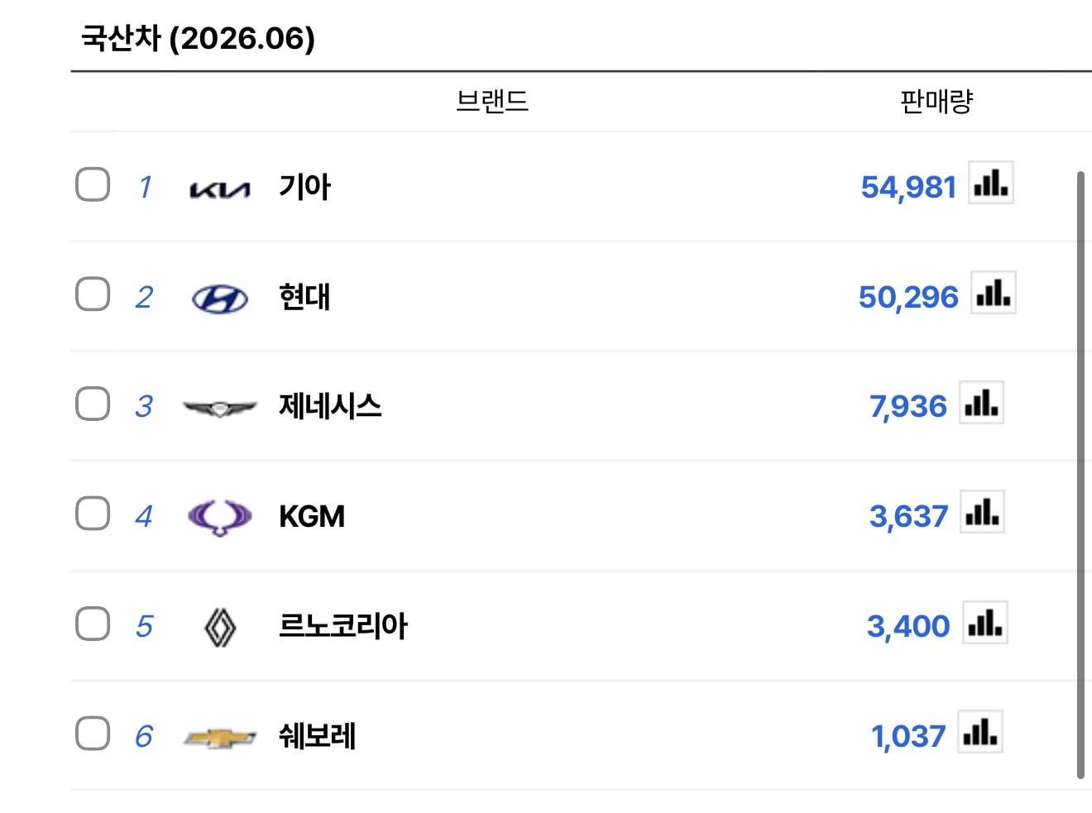
Task: Click the 54,981 sales figure
Action: 908,187
